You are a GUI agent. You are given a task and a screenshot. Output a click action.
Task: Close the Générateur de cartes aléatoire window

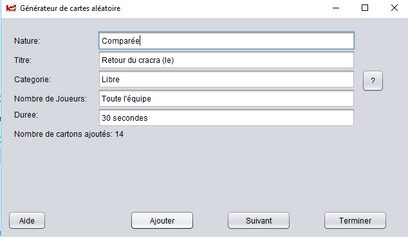(x=394, y=8)
